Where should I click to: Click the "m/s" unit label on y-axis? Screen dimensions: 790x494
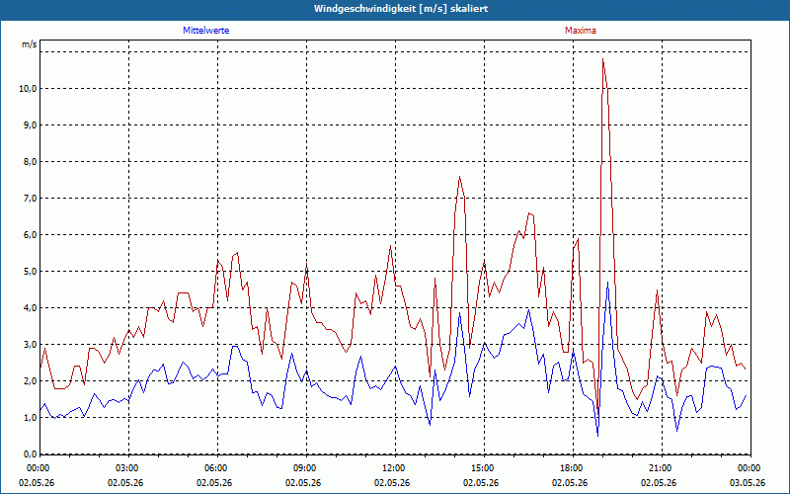(x=30, y=44)
